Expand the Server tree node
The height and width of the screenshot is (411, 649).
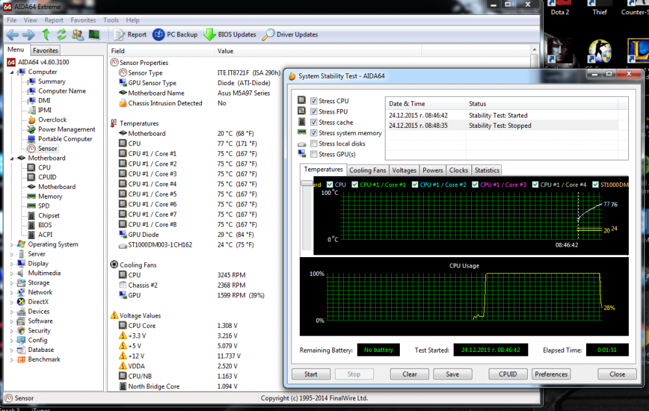(x=12, y=254)
